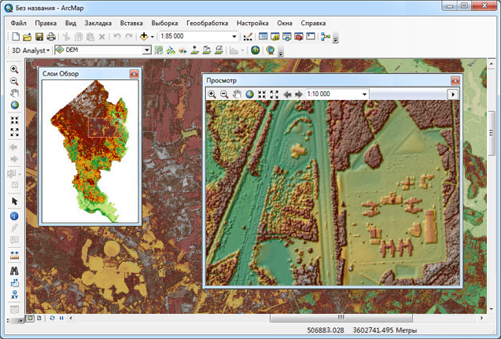Screen dimensions: 501x339
Task: Open a map document with folder icon
Action: click(28, 37)
